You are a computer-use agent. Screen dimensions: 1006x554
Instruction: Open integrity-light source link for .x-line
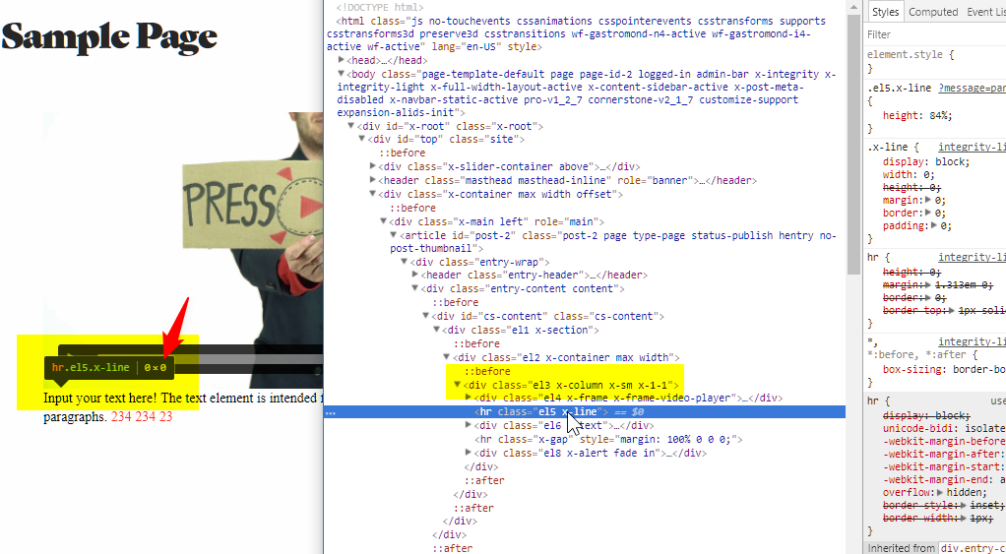(972, 147)
